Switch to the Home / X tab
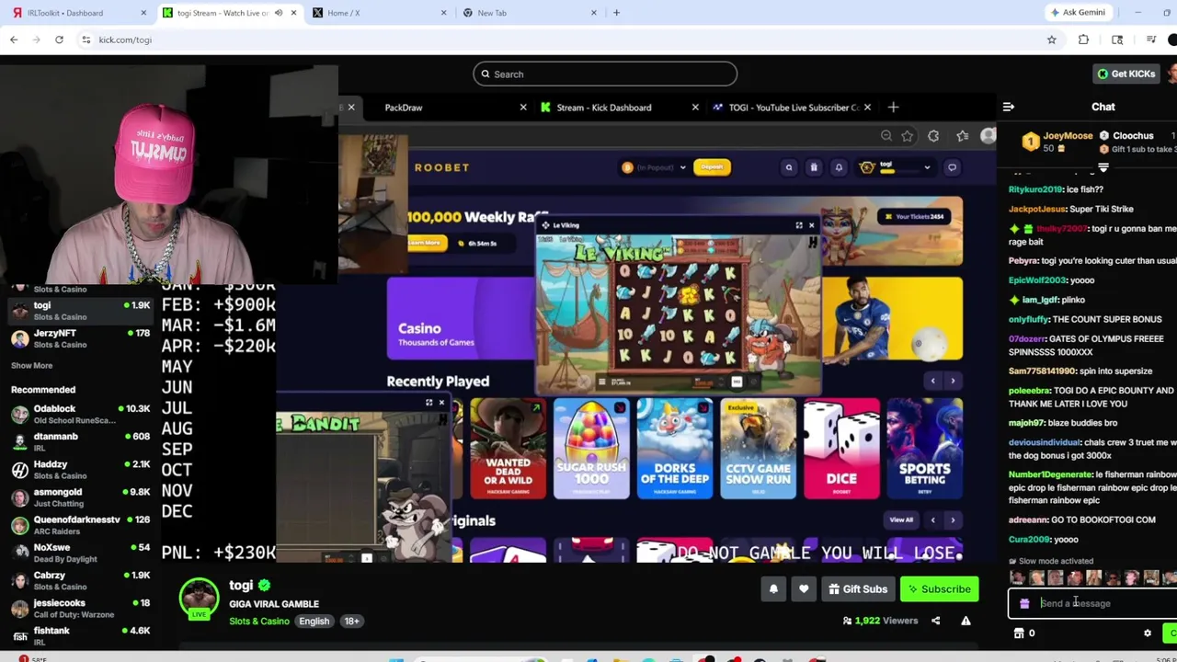1177x662 pixels. tap(379, 13)
